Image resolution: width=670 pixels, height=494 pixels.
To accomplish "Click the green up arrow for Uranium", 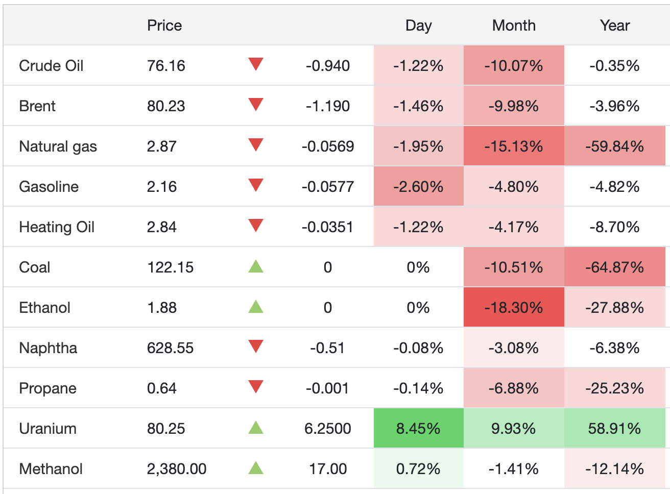I will click(256, 427).
